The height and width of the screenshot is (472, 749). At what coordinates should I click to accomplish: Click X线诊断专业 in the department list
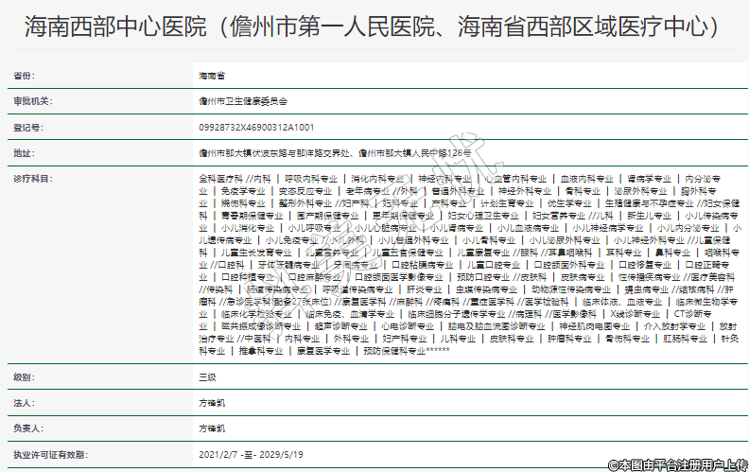coord(634,313)
